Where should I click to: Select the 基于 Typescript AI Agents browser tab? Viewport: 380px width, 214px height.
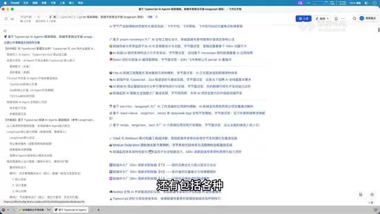point(71,210)
